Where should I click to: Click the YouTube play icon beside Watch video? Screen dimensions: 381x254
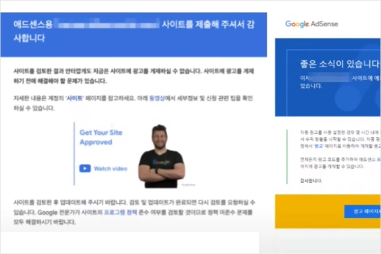click(x=85, y=168)
